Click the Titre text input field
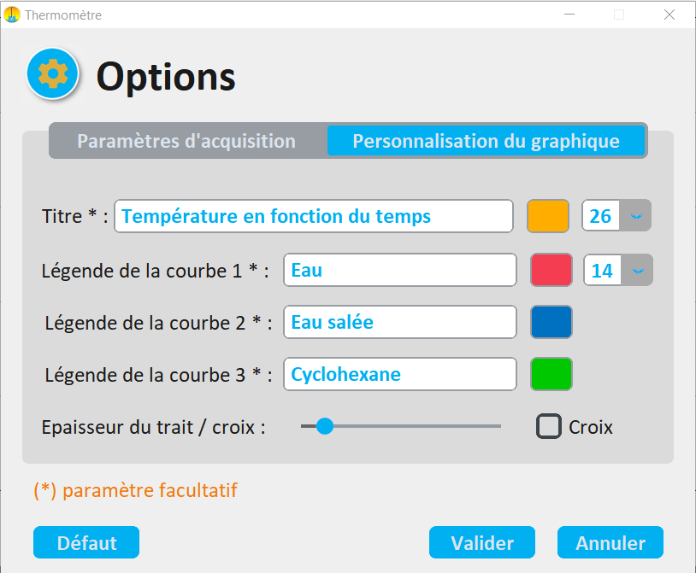The width and height of the screenshot is (696, 573). click(313, 216)
